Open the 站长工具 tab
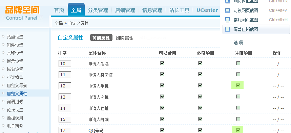 pos(179,10)
